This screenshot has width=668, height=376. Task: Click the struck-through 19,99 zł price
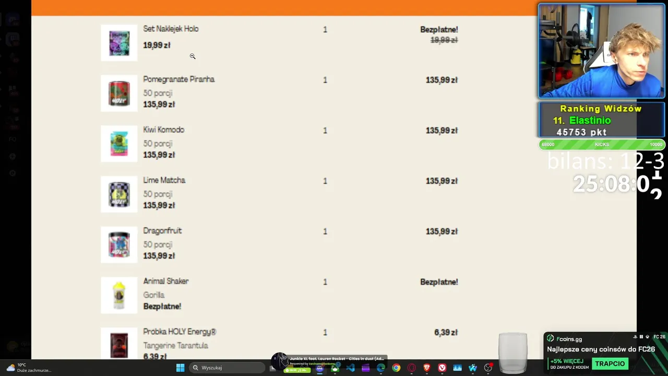coord(444,40)
